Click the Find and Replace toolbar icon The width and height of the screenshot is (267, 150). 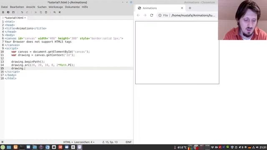click(x=60, y=12)
